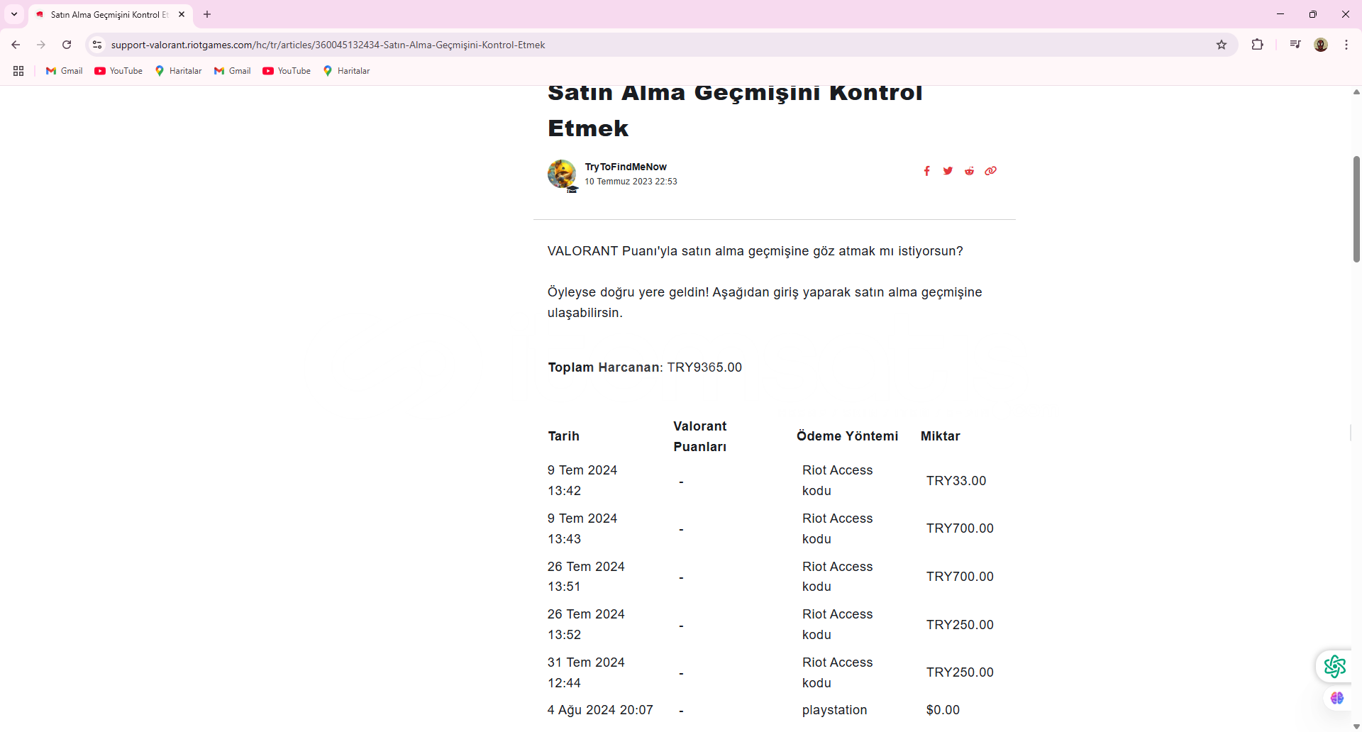The image size is (1362, 732).
Task: Select Riot Access kodu in 9 Tem 13:42 row
Action: [837, 480]
